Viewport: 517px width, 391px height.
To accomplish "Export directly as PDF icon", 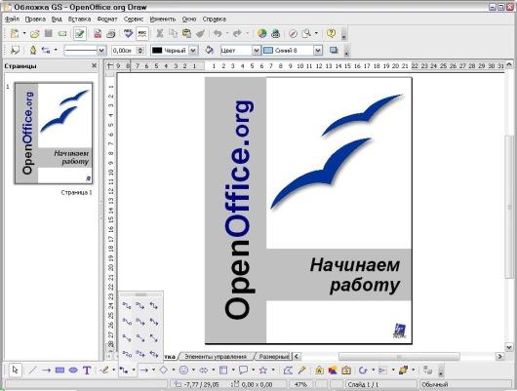I will (x=98, y=33).
